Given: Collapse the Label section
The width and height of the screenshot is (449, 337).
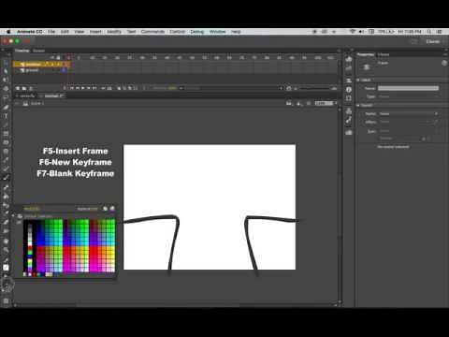Looking at the screenshot, I should coord(358,81).
